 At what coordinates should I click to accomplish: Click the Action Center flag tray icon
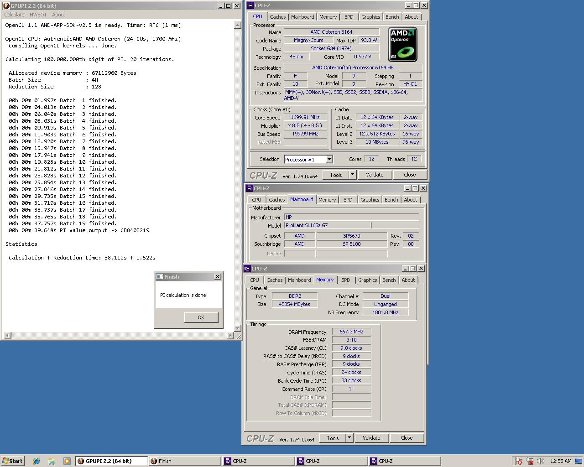(518, 461)
